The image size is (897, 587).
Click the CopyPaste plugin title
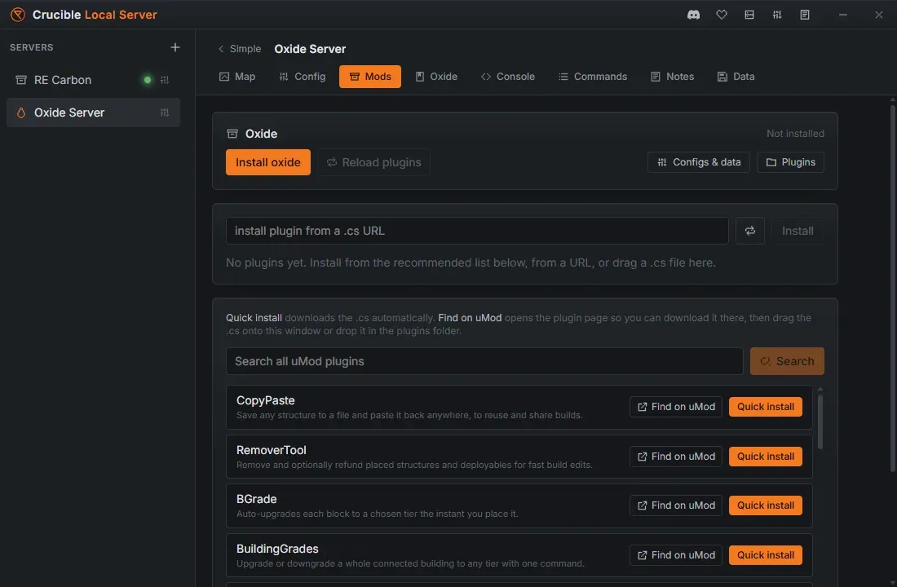pos(266,400)
